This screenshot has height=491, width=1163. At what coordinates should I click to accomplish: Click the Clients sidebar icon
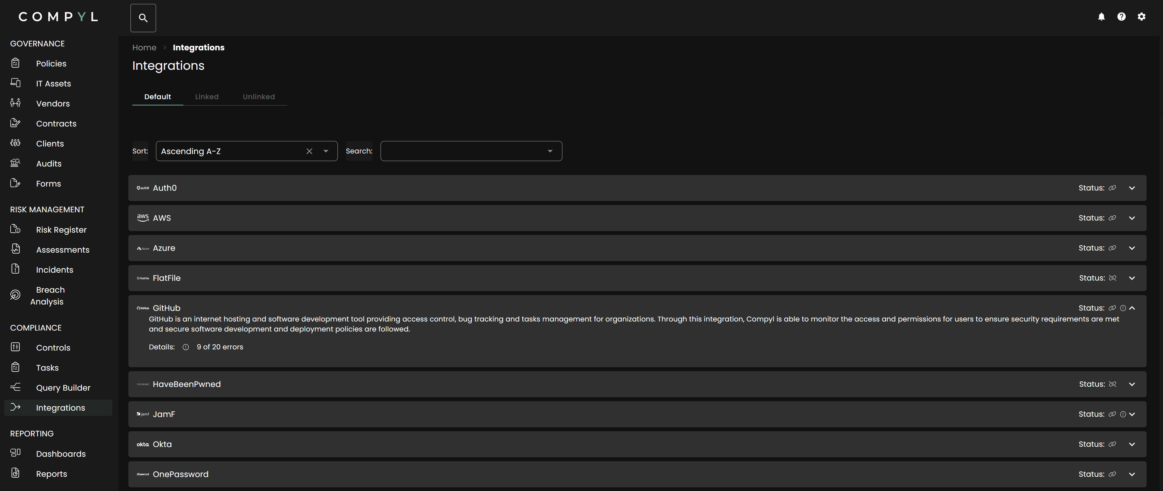15,143
